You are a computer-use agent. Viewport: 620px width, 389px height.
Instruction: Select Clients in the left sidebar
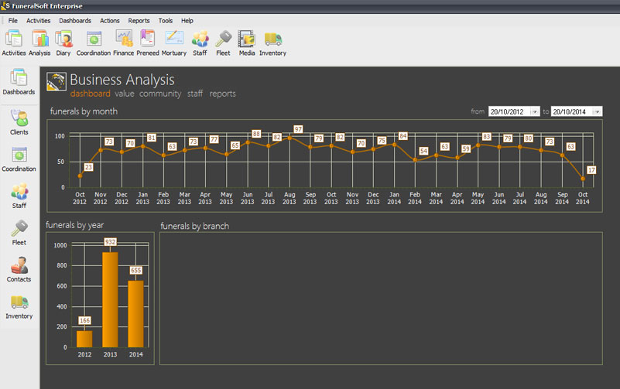pyautogui.click(x=19, y=122)
